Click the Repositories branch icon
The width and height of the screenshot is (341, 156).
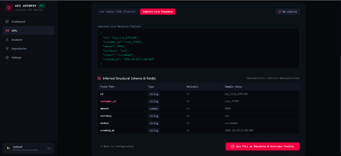pyautogui.click(x=7, y=49)
